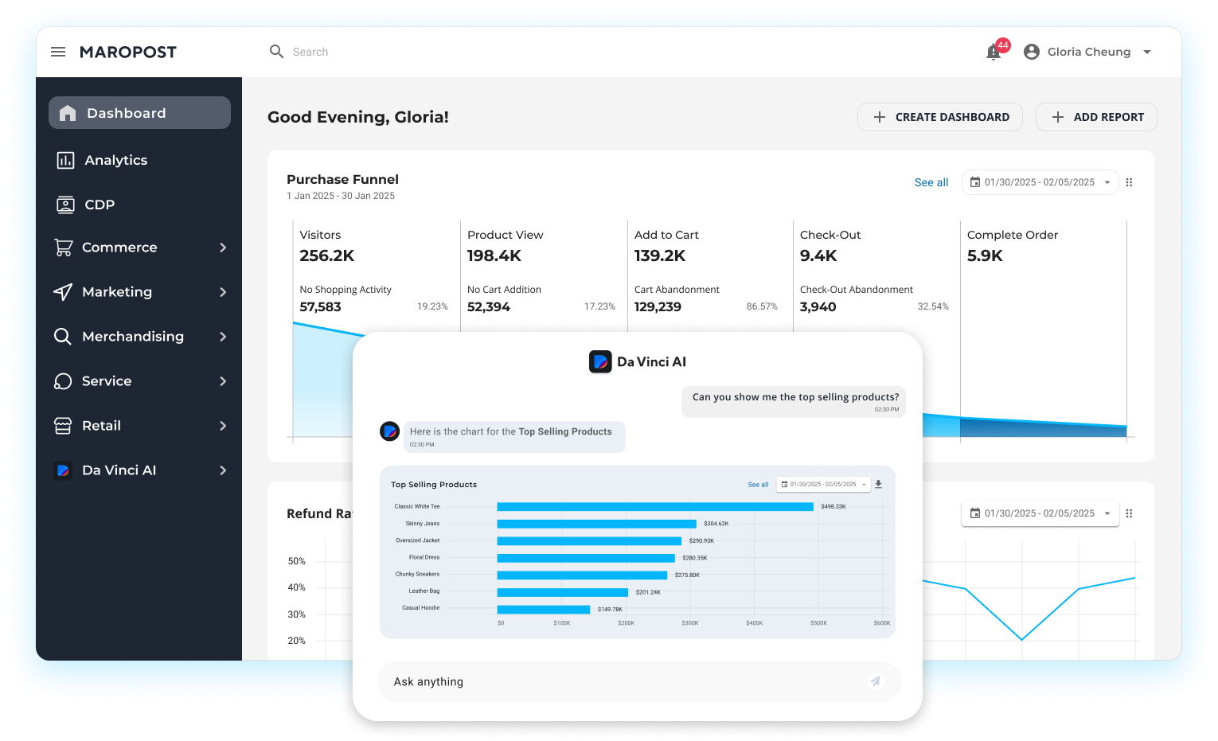The width and height of the screenshot is (1218, 741).
Task: Open Refund Rate grid options icon
Action: (1129, 513)
